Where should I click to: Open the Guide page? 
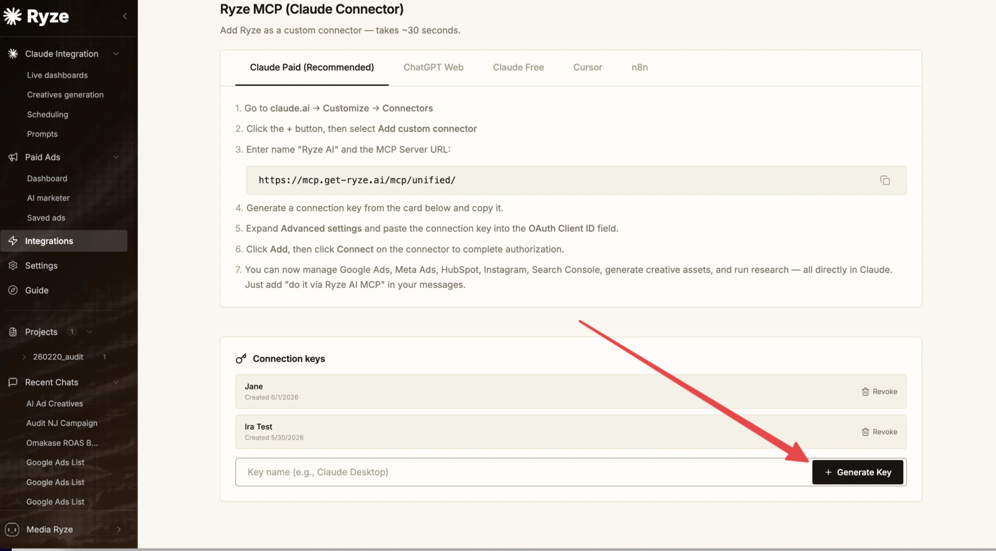37,290
